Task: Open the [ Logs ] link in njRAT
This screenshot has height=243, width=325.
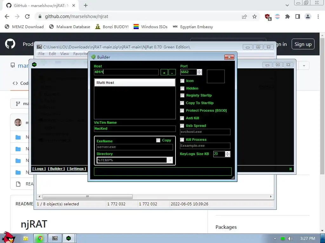Action: click(39, 169)
